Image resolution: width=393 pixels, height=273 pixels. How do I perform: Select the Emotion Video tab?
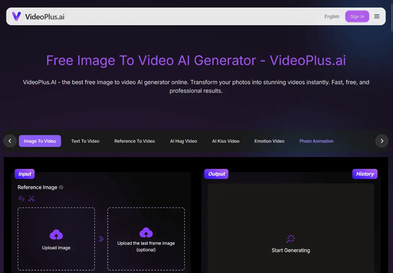(x=269, y=141)
